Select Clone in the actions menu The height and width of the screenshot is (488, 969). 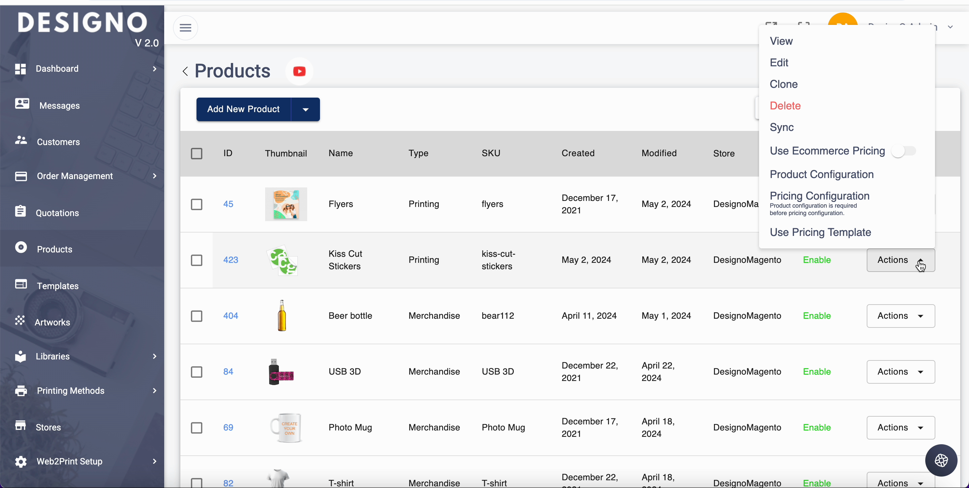pyautogui.click(x=783, y=84)
